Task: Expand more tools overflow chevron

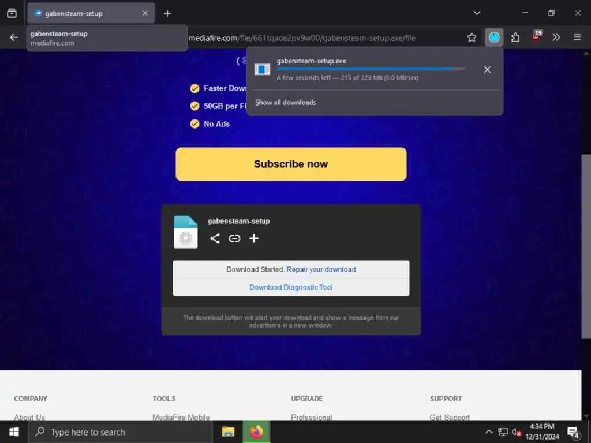Action: click(556, 37)
